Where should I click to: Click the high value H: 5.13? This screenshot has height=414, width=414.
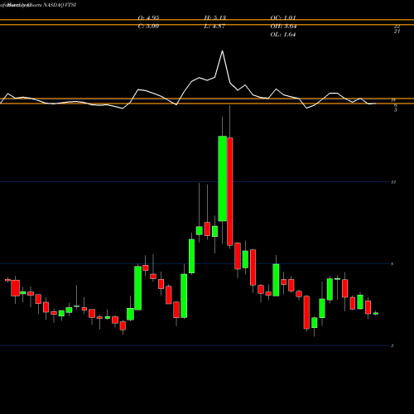(215, 17)
